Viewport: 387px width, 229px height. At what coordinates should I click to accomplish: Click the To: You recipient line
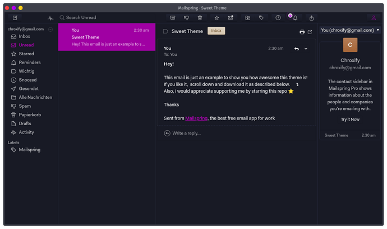coord(171,55)
